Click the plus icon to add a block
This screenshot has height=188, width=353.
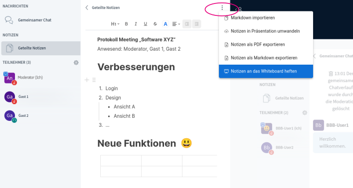click(87, 80)
